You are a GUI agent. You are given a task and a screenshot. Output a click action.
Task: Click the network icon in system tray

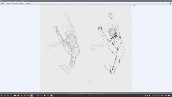pyautogui.click(x=152, y=96)
